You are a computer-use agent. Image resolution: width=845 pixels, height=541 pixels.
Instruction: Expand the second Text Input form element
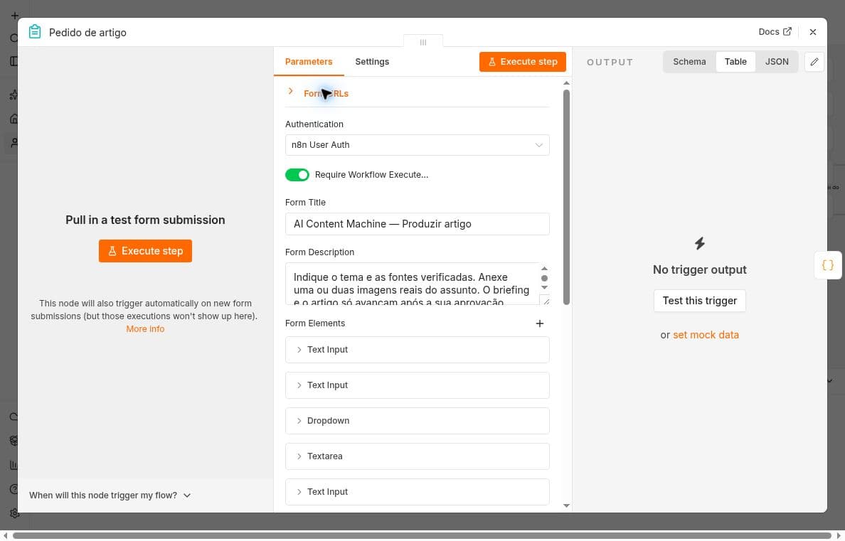417,385
